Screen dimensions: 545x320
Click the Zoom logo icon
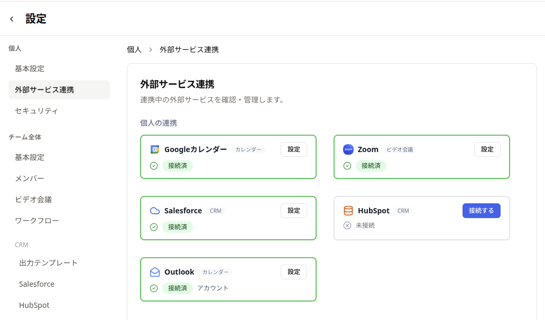pos(348,149)
